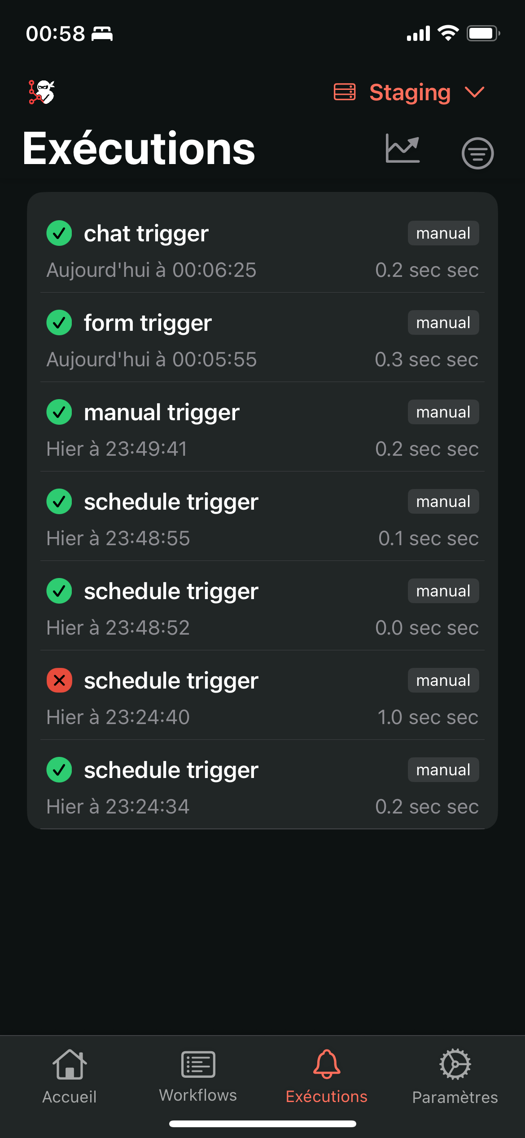The width and height of the screenshot is (525, 1138).
Task: Tap manual badge on chat trigger
Action: click(x=443, y=233)
